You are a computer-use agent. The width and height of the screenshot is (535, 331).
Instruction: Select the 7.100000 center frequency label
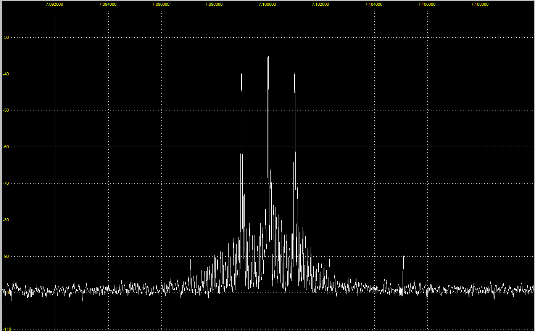tap(267, 4)
